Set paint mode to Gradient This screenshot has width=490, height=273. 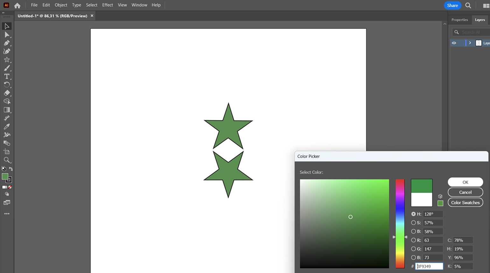(x=7, y=187)
